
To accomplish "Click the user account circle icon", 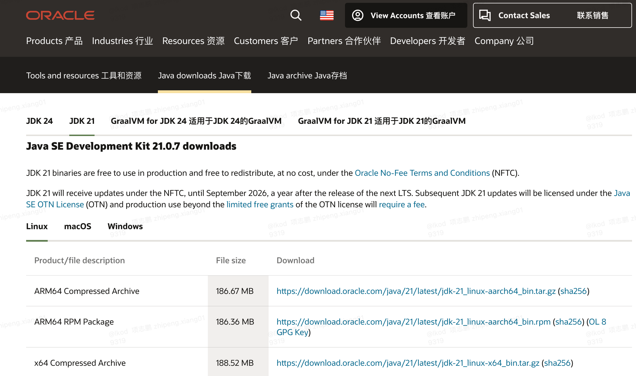I will click(x=358, y=15).
